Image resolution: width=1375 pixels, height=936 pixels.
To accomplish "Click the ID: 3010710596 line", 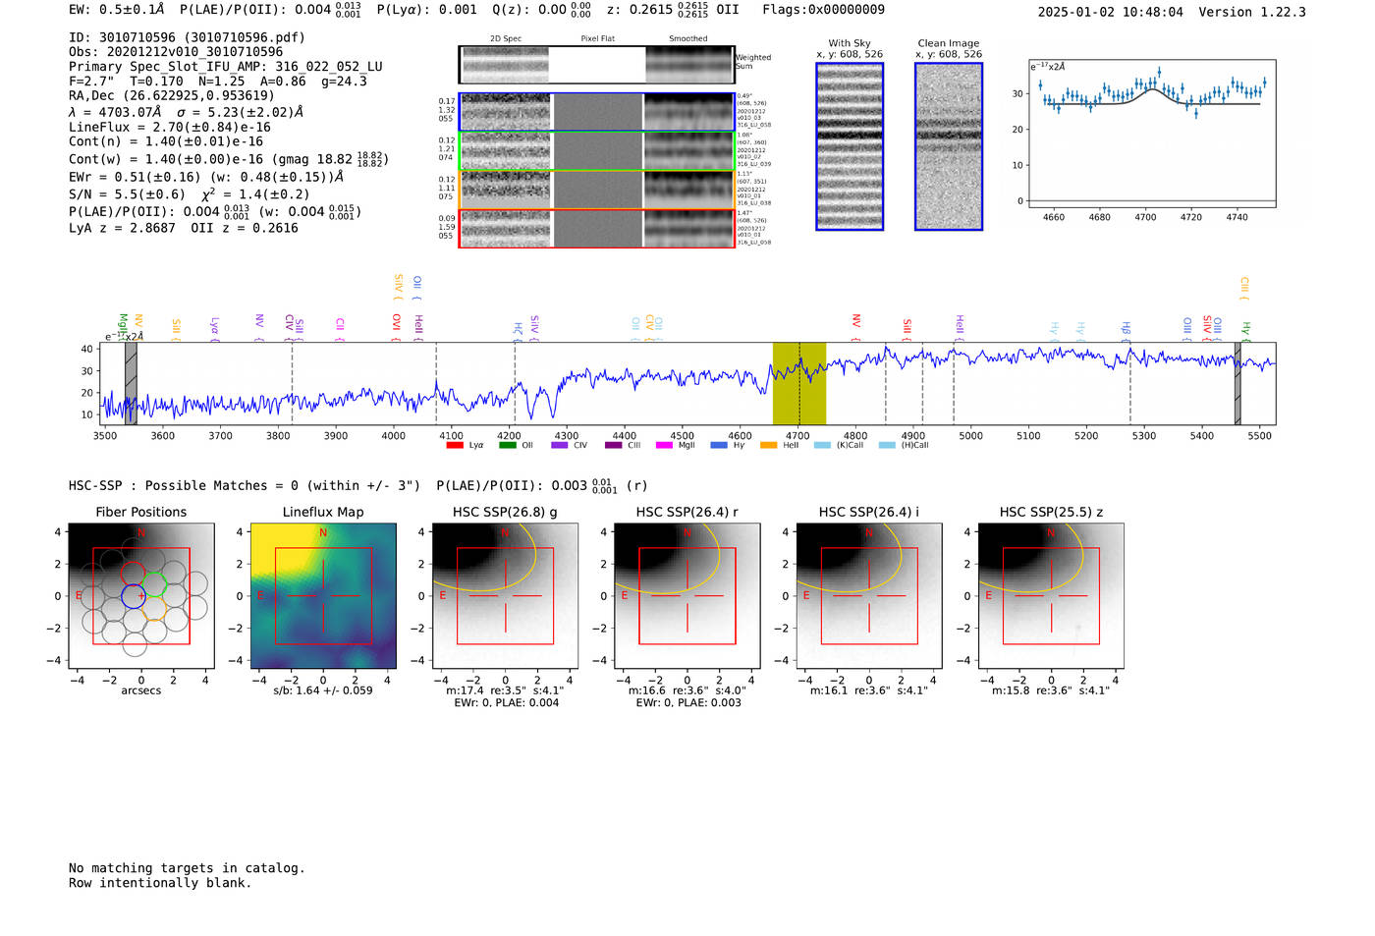I will (x=187, y=37).
